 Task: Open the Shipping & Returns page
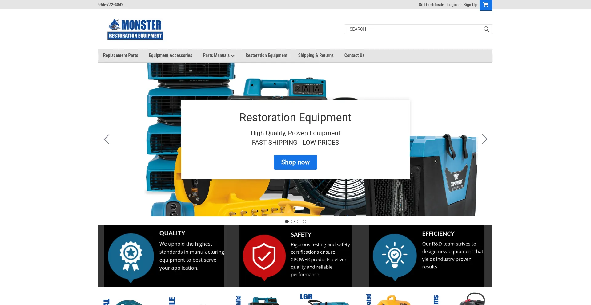[316, 55]
